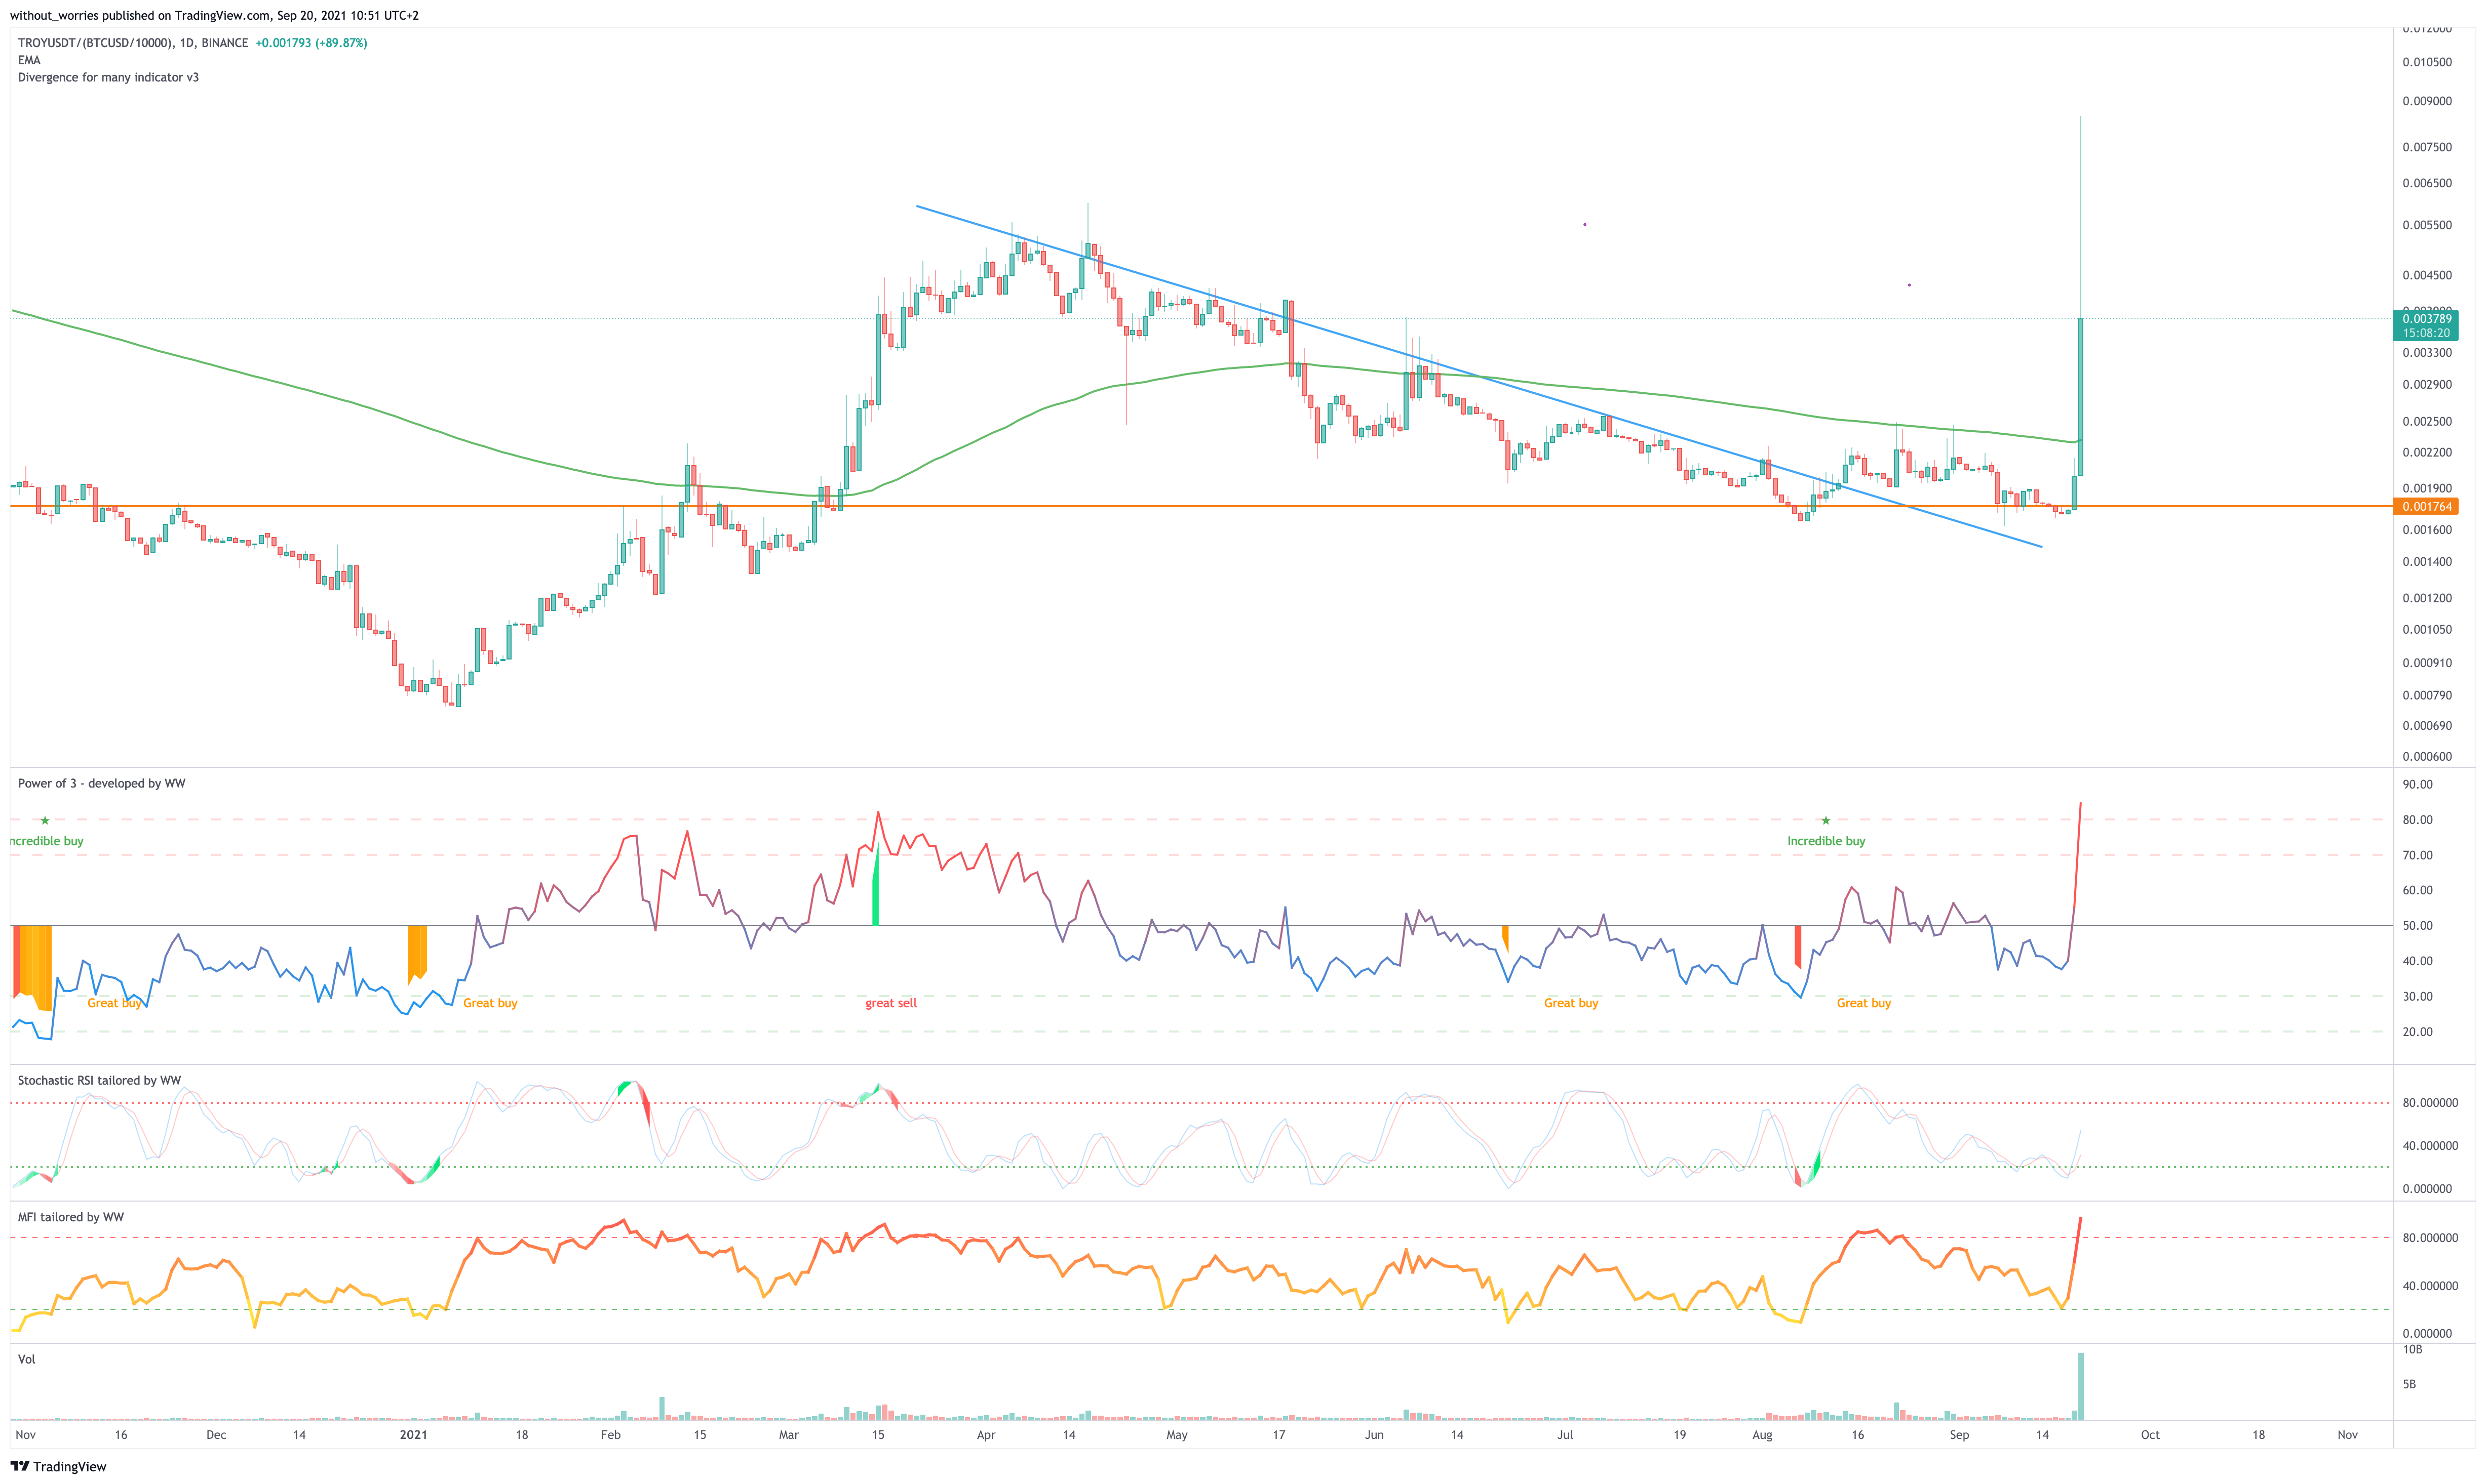
Task: Click the 'Great buy' label near July
Action: pyautogui.click(x=1571, y=1003)
